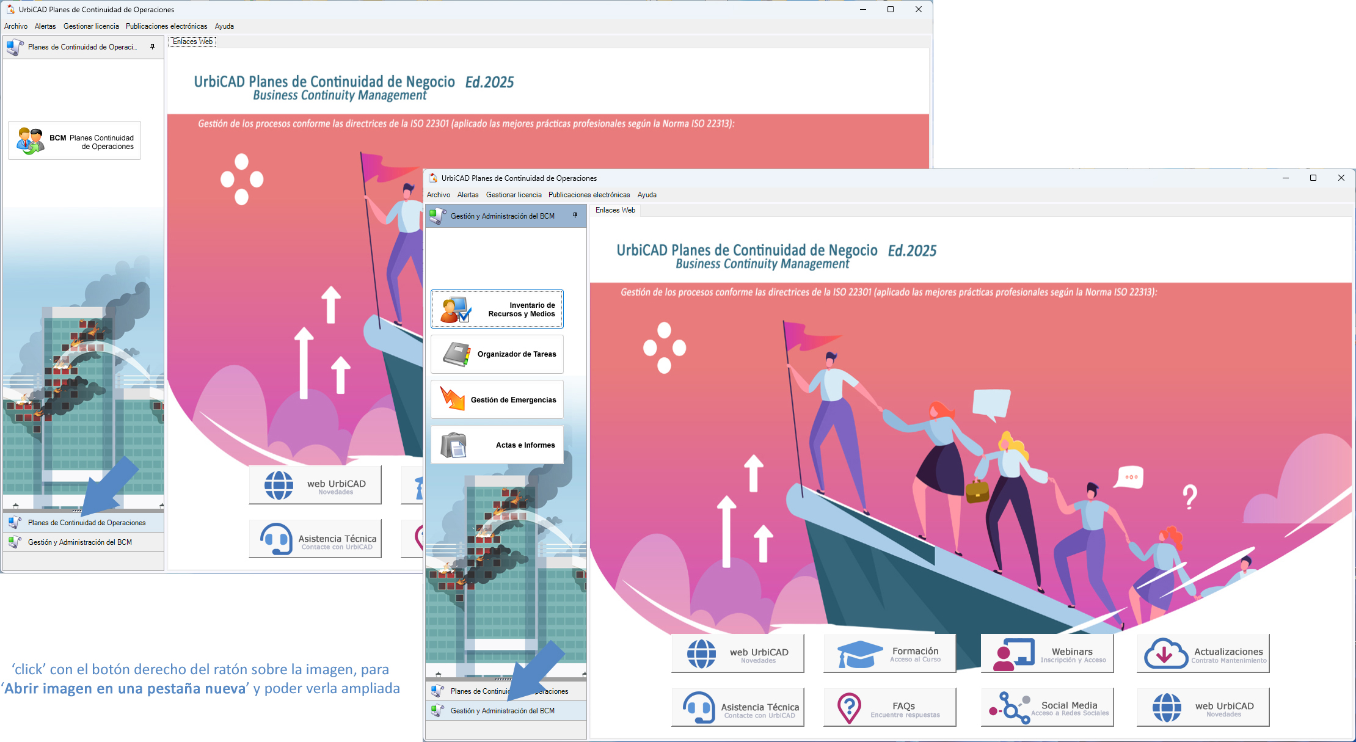Image resolution: width=1356 pixels, height=742 pixels.
Task: Open Actas e Informes module
Action: coord(497,445)
